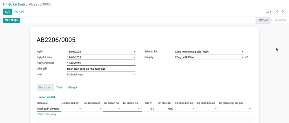Click the Diễn giải column header
The width and height of the screenshot is (289, 123).
(43, 103)
